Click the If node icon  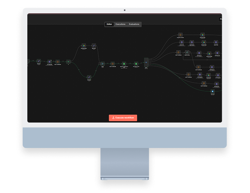click(68, 61)
